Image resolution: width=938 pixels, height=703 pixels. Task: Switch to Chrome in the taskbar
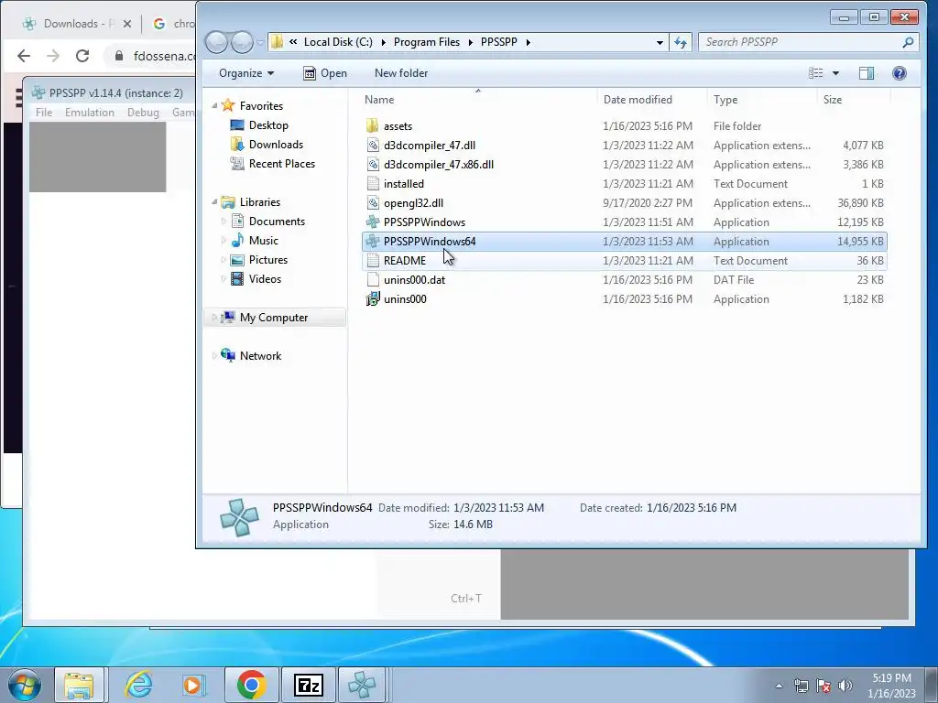pyautogui.click(x=251, y=685)
